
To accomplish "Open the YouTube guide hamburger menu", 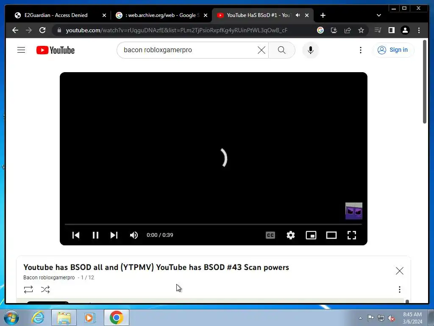I will pyautogui.click(x=21, y=50).
